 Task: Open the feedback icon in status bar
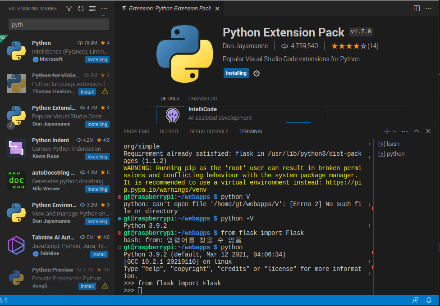point(415,301)
